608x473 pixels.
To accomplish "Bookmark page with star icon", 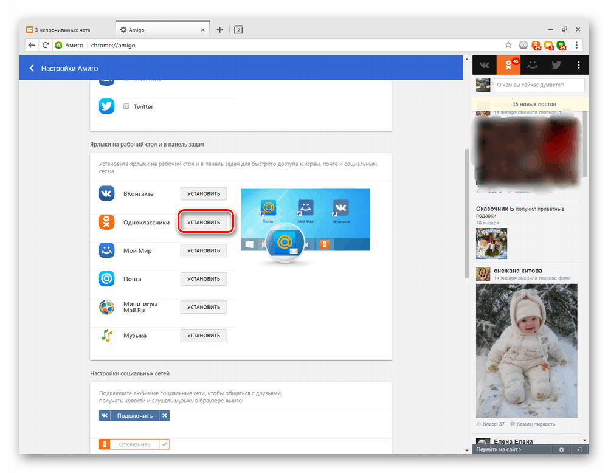I will (508, 45).
